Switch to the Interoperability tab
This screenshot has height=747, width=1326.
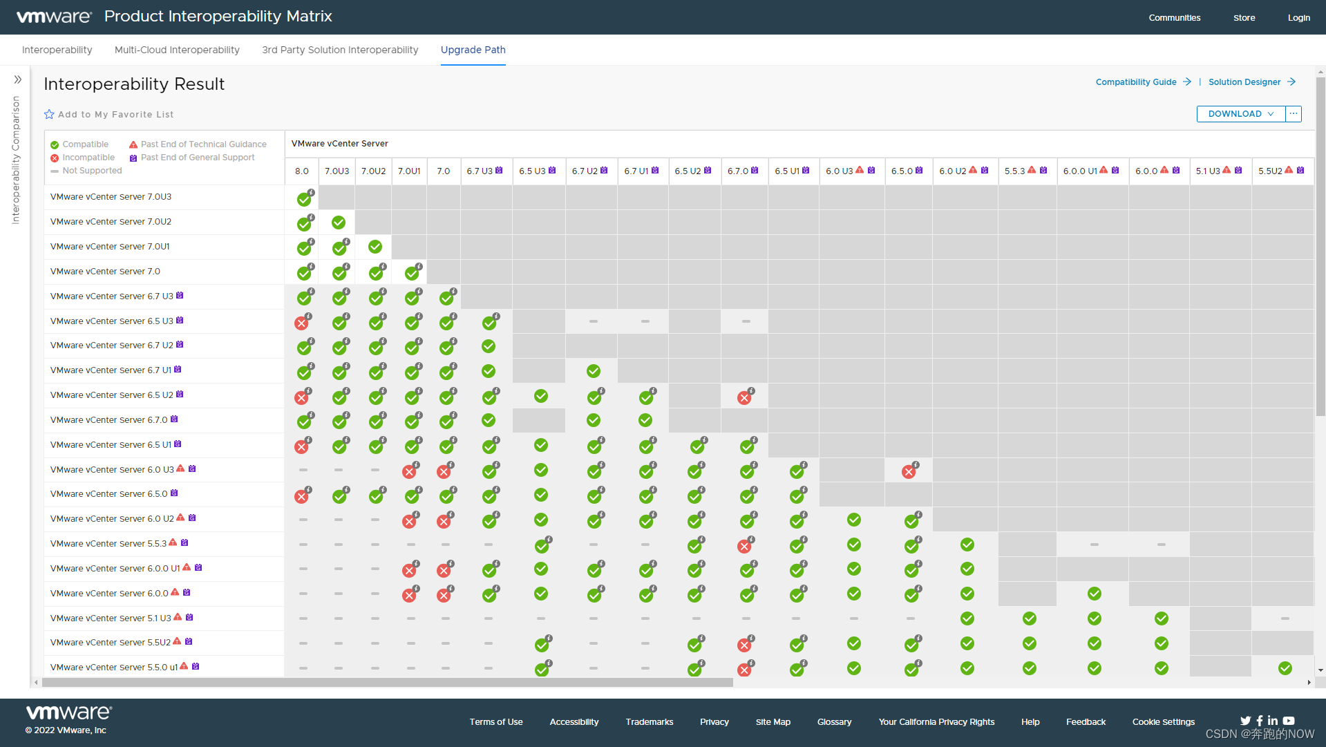tap(57, 50)
